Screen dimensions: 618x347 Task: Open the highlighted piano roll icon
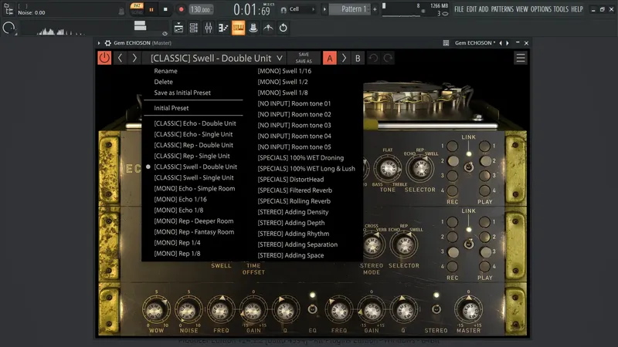[x=238, y=28]
